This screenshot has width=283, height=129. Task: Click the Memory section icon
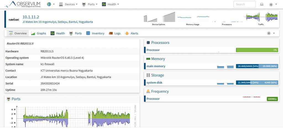148,59
